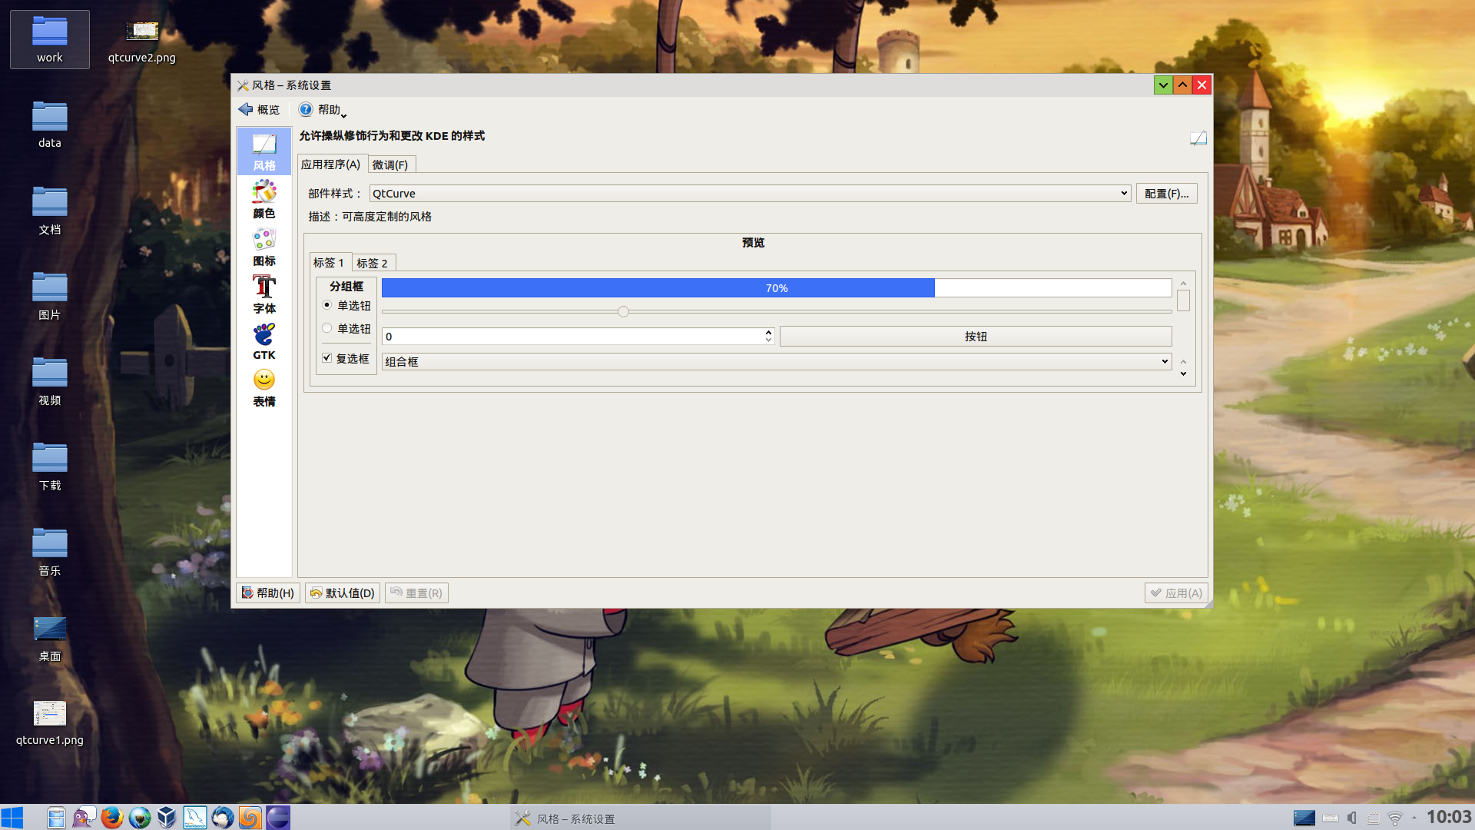Launch Eclipse from the taskbar
The width and height of the screenshot is (1475, 830).
tap(278, 818)
